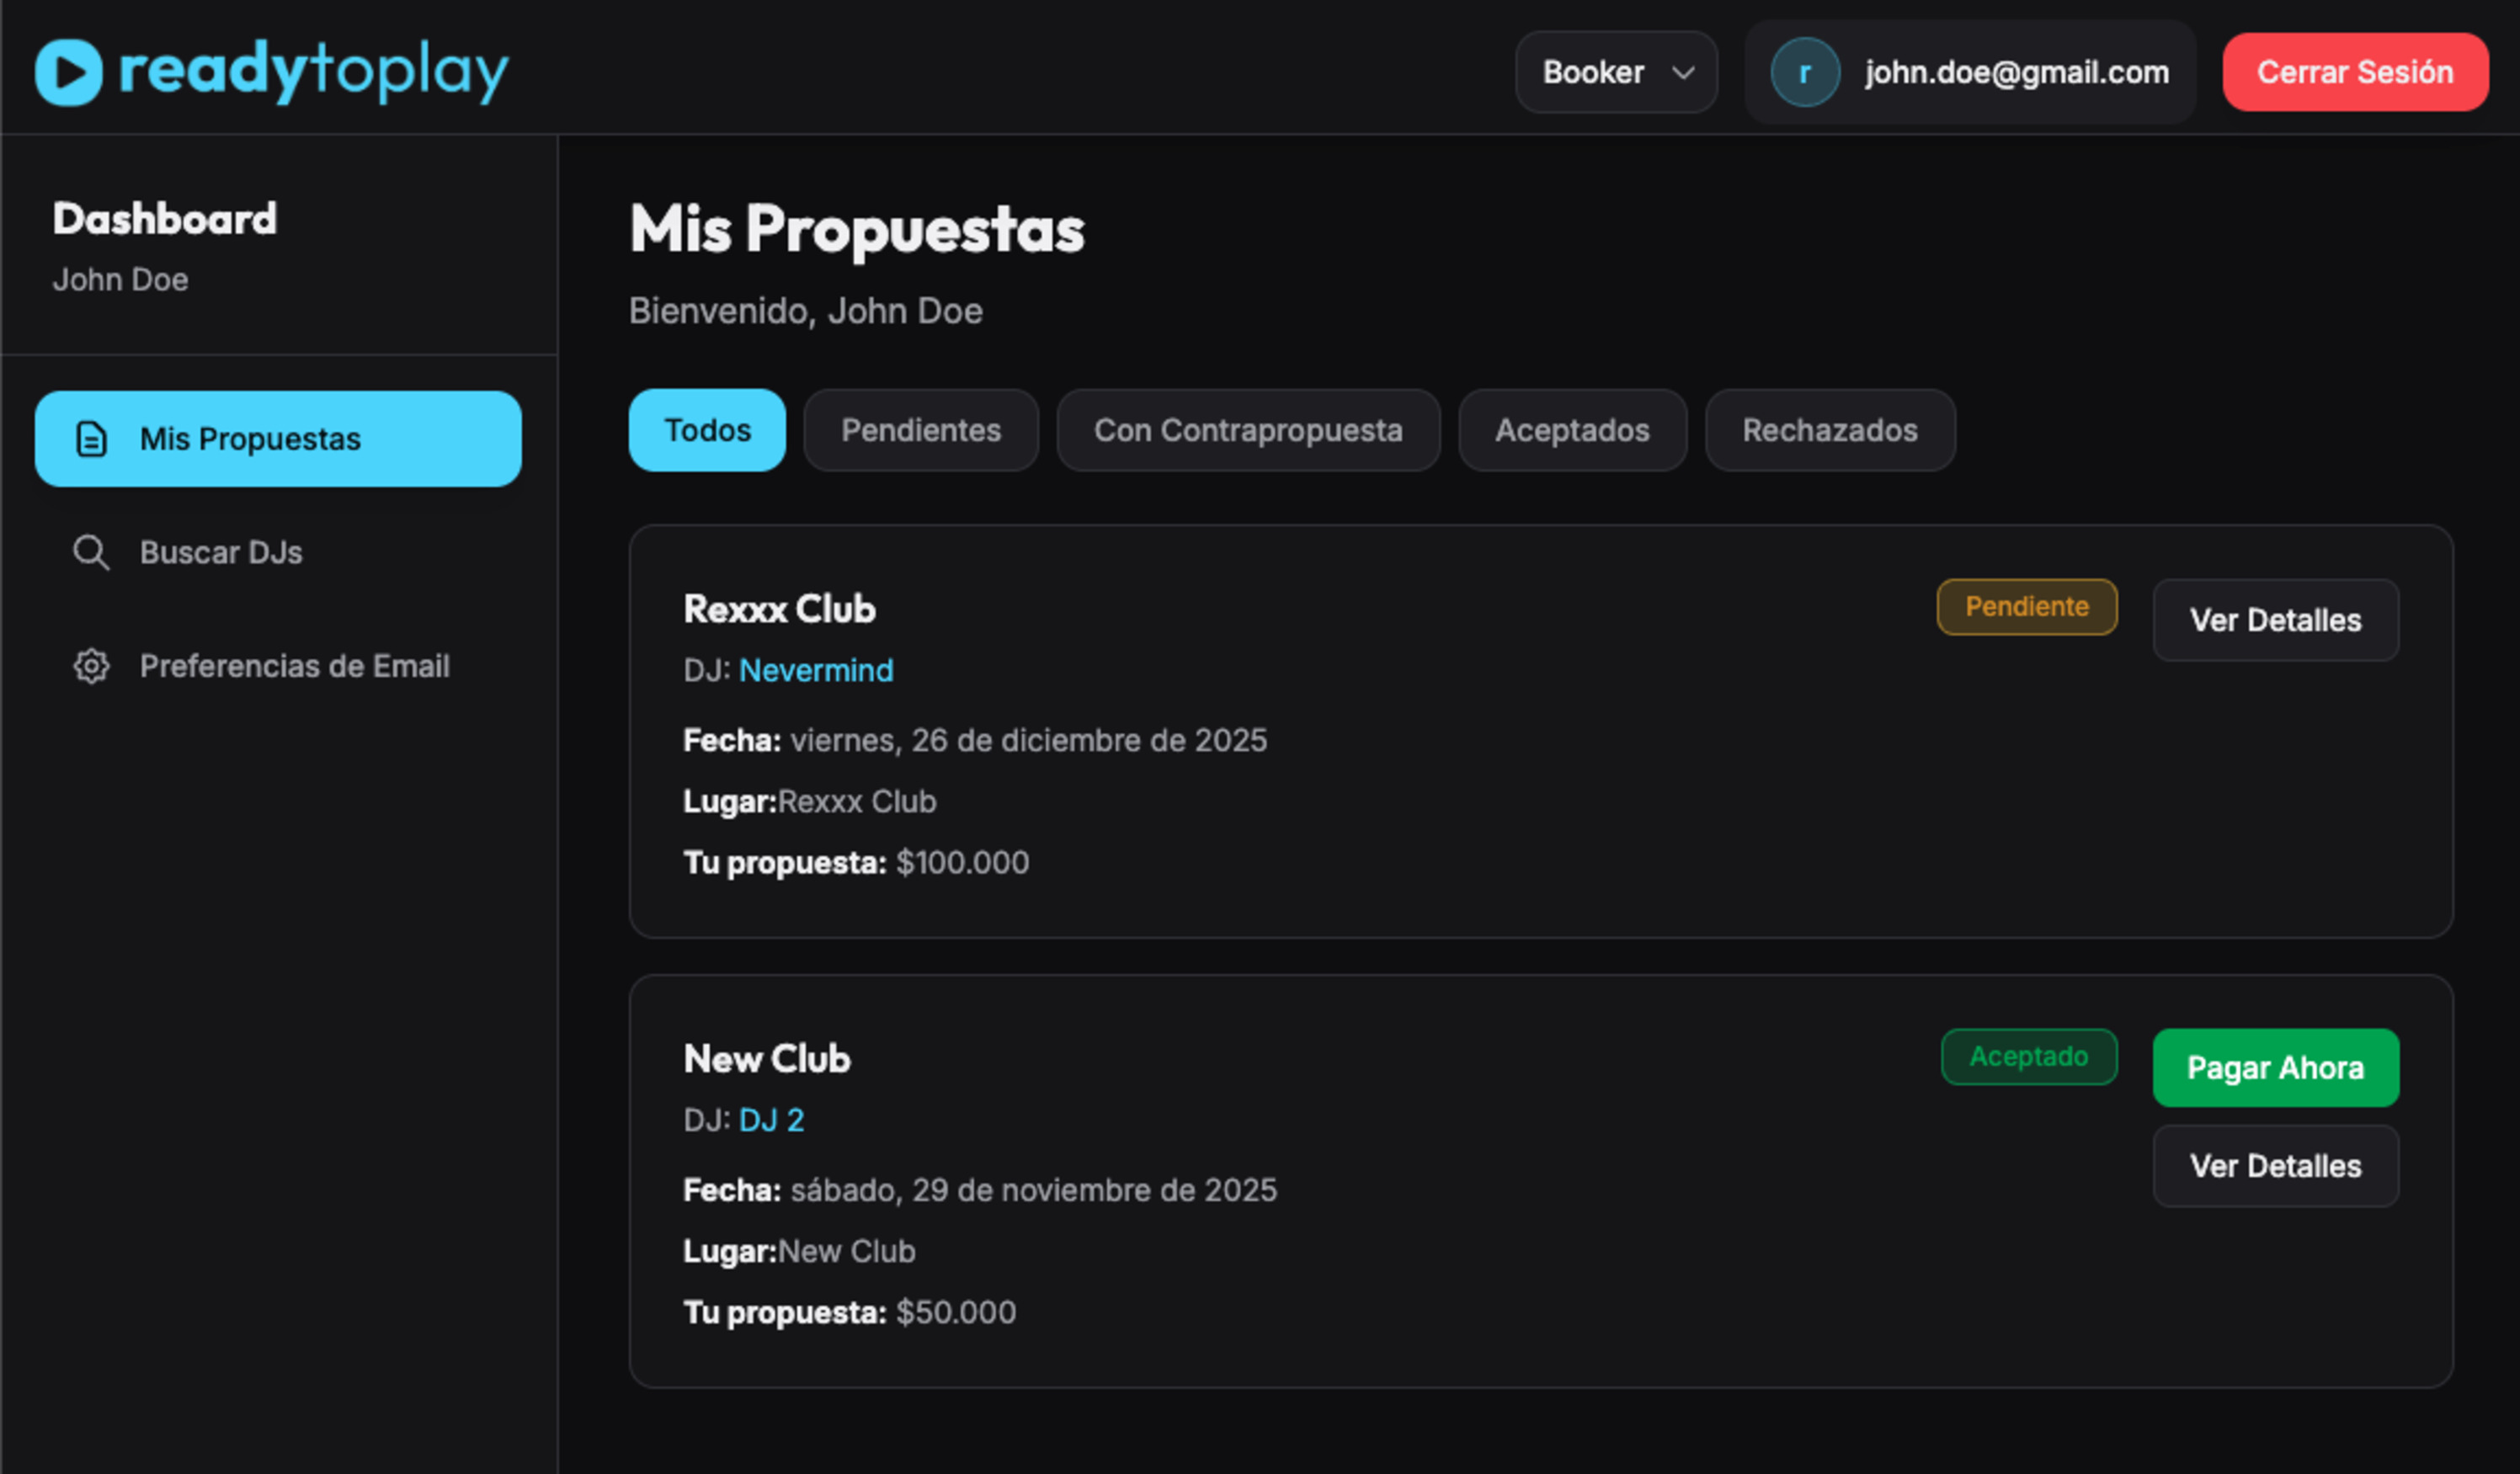Toggle the Todos filter off
2520x1474 pixels.
point(706,430)
